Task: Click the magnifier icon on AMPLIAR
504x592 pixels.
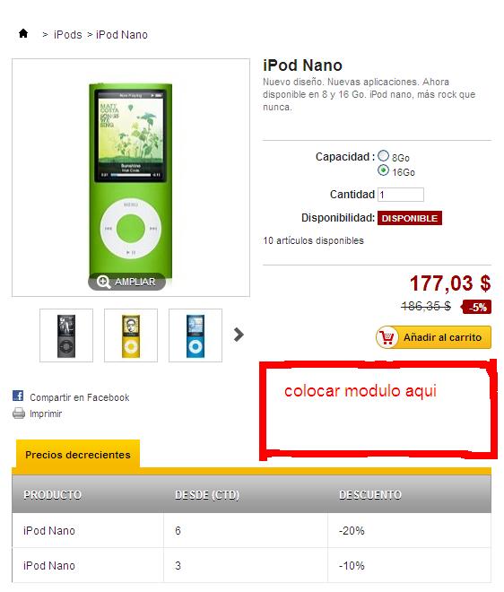Action: tap(103, 282)
